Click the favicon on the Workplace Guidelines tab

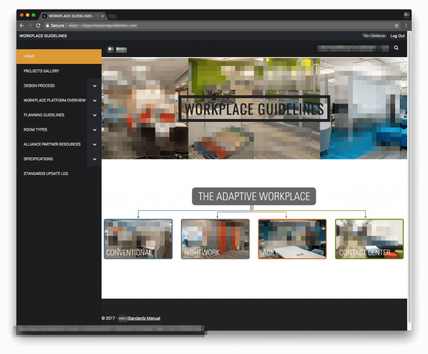[x=44, y=15]
